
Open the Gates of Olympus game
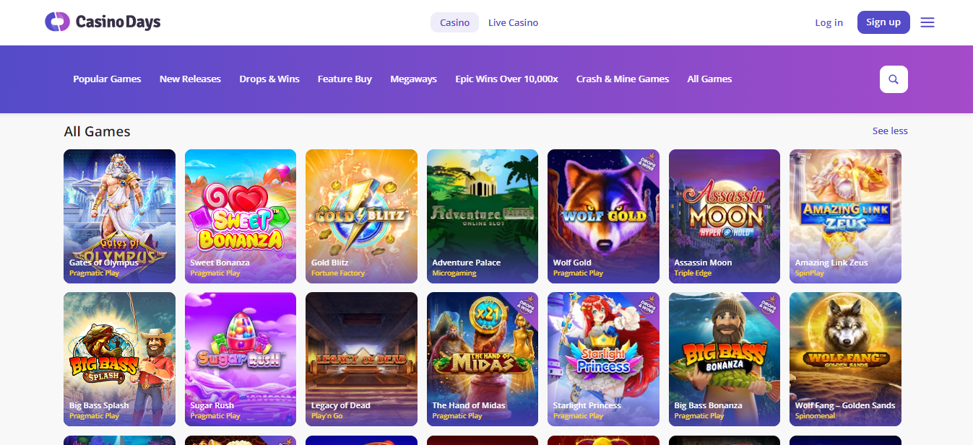point(119,216)
